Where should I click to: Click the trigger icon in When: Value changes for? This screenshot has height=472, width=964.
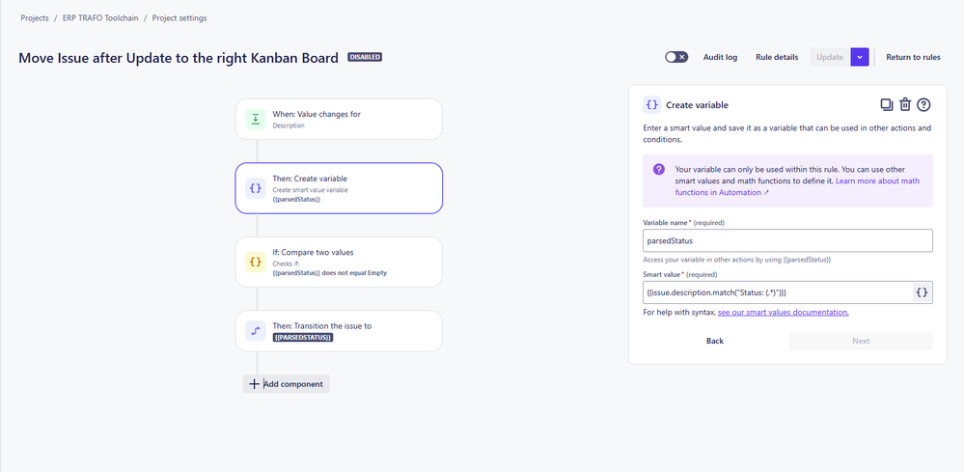[x=255, y=120]
